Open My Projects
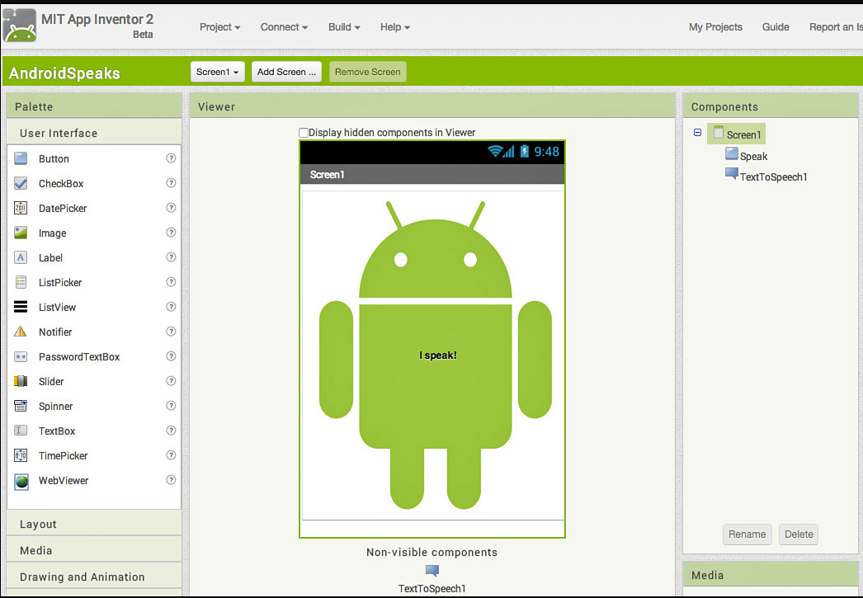The image size is (863, 598). [x=715, y=26]
